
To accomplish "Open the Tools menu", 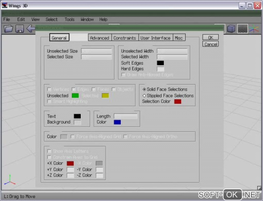I will (69, 19).
